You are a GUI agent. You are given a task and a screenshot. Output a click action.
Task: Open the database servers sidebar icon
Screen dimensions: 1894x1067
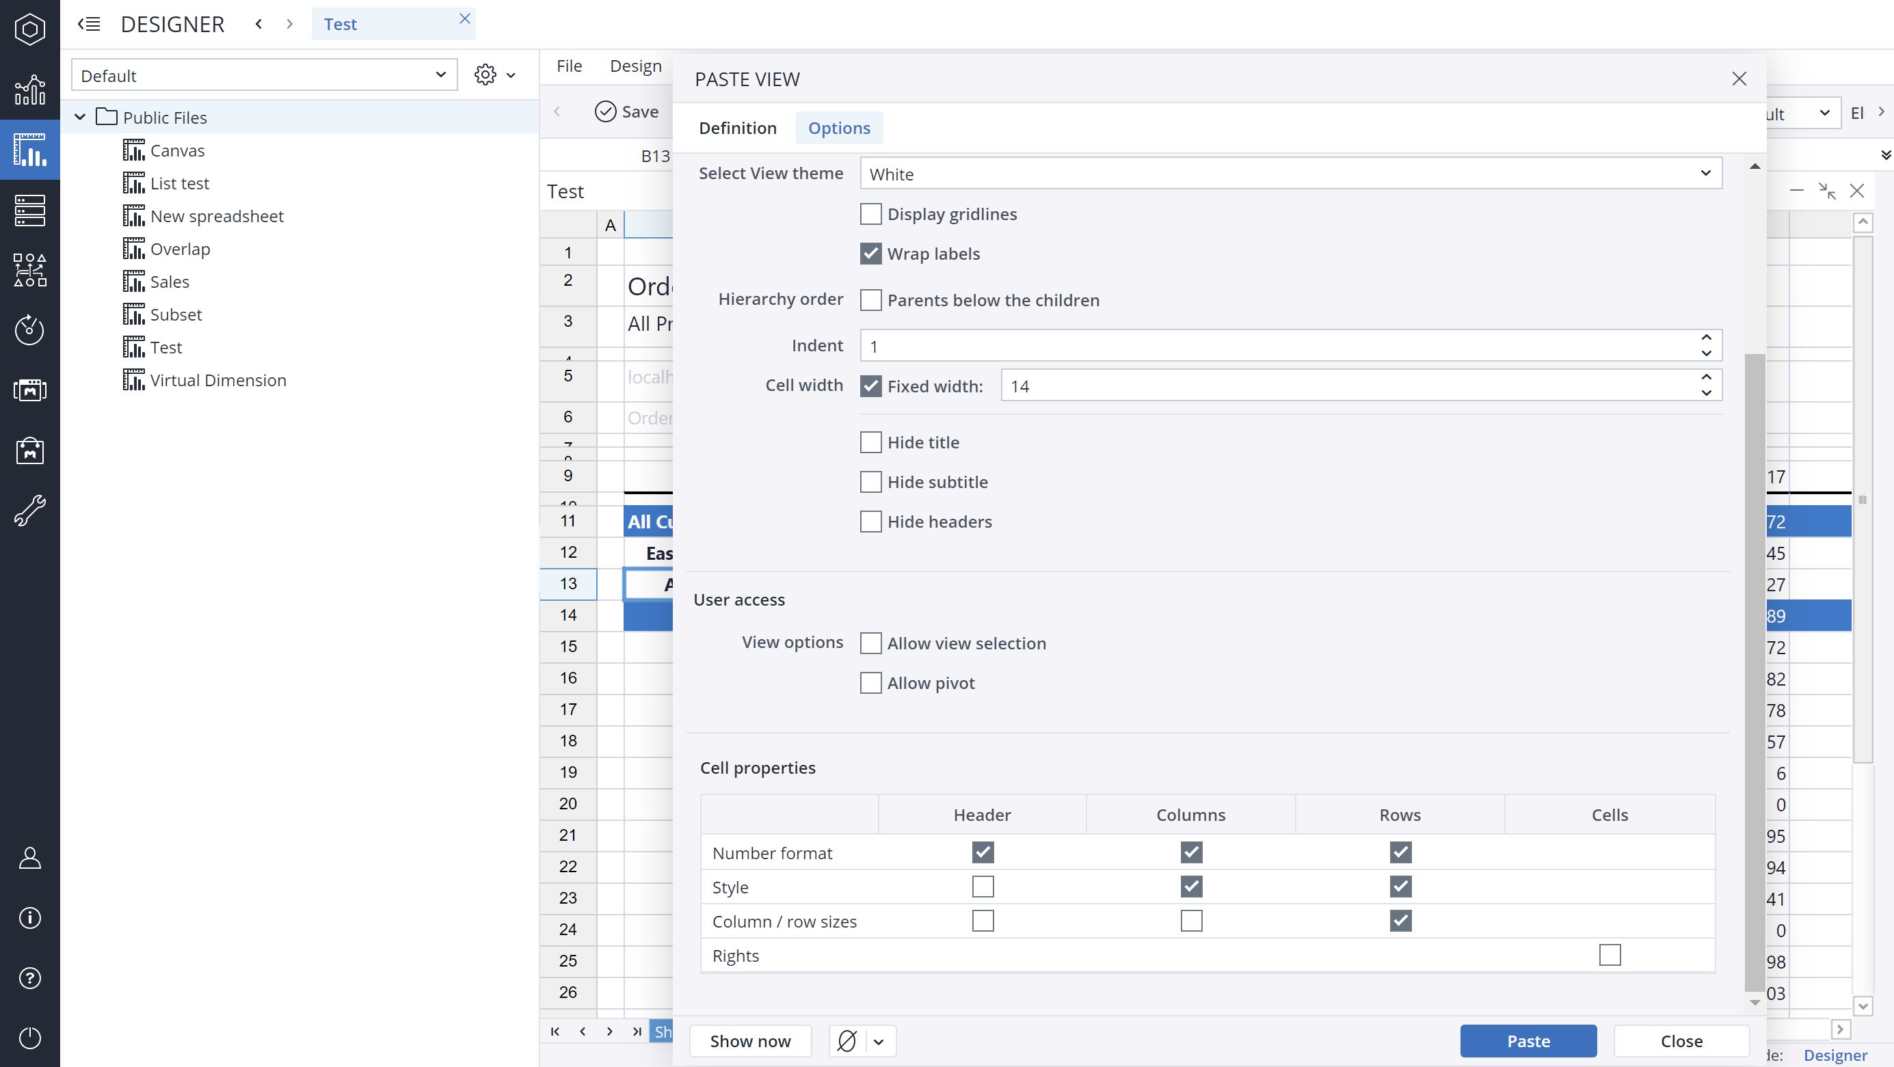(29, 210)
